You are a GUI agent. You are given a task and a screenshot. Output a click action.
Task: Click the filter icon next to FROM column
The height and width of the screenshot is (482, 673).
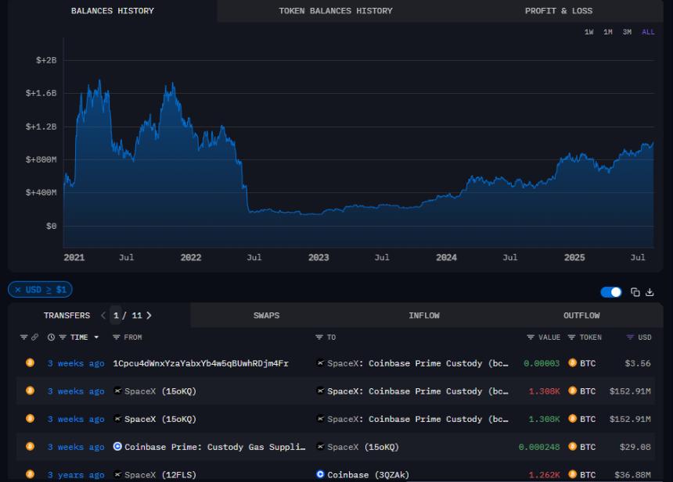coord(117,337)
